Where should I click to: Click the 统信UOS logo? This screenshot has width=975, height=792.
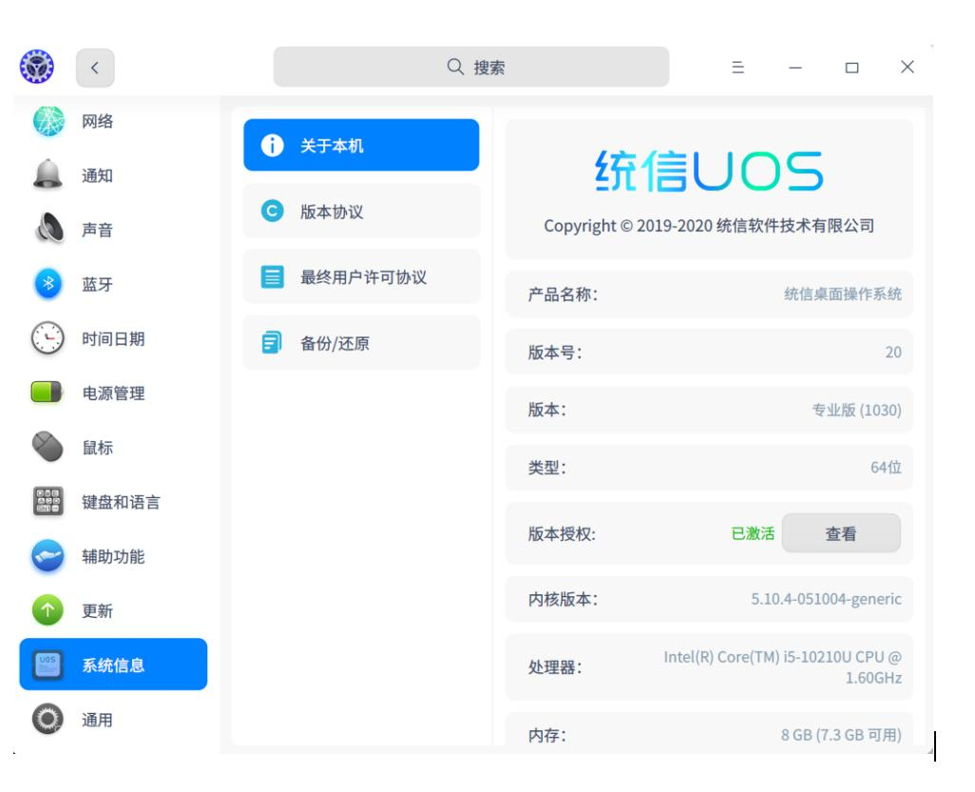click(709, 170)
